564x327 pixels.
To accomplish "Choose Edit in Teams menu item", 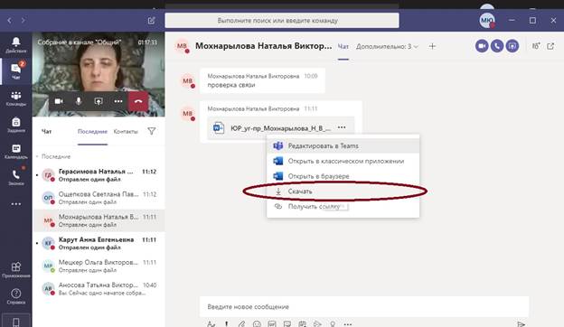I will [343, 146].
